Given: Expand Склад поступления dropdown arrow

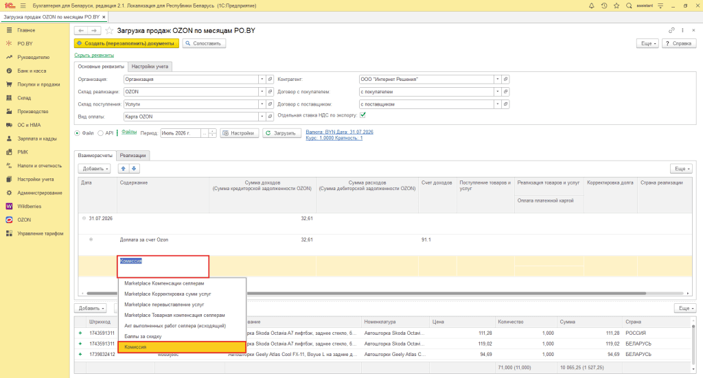Looking at the screenshot, I should pyautogui.click(x=262, y=104).
